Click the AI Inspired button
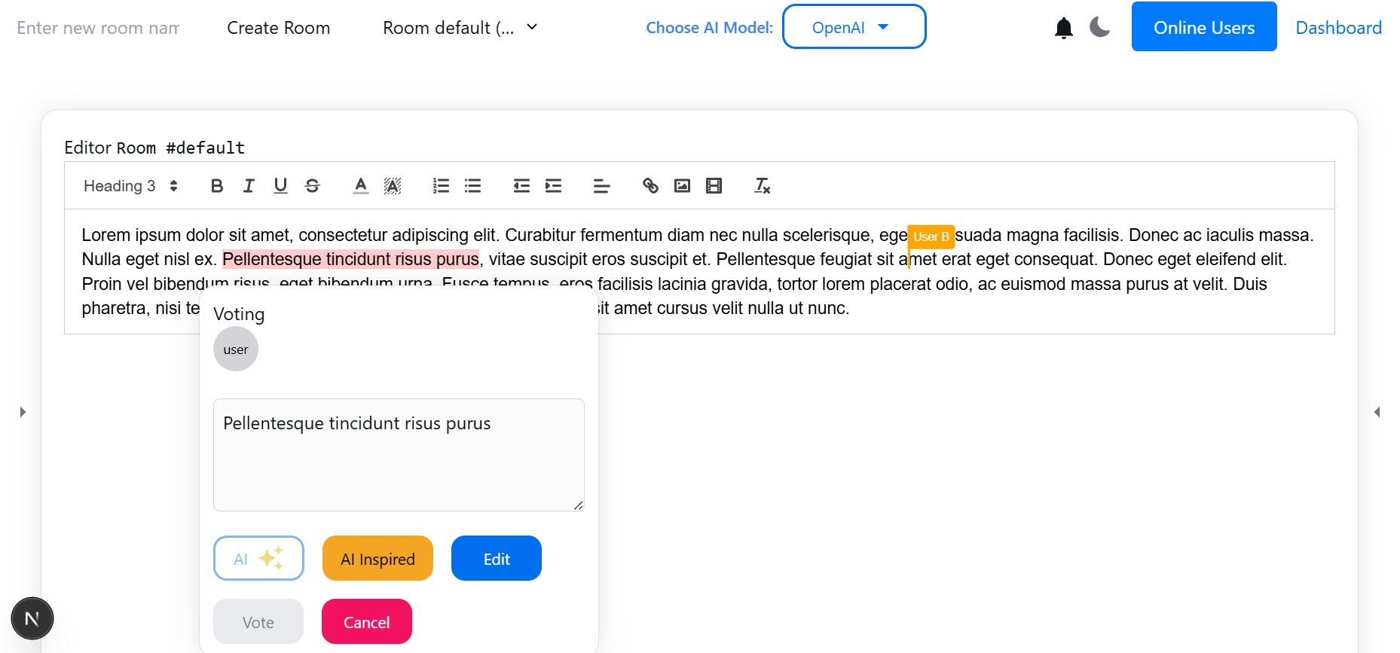The image size is (1400, 653). 378,558
